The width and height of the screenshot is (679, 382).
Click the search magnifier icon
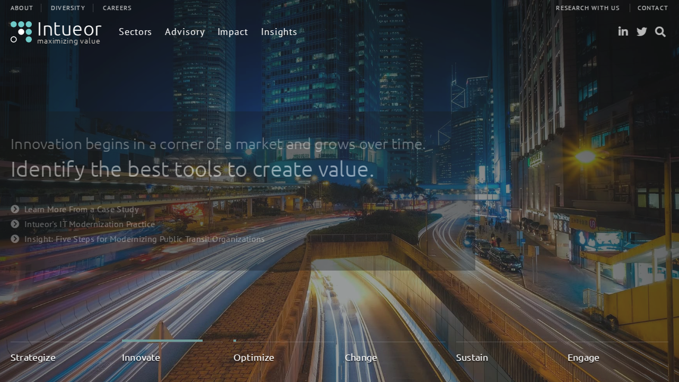660,32
